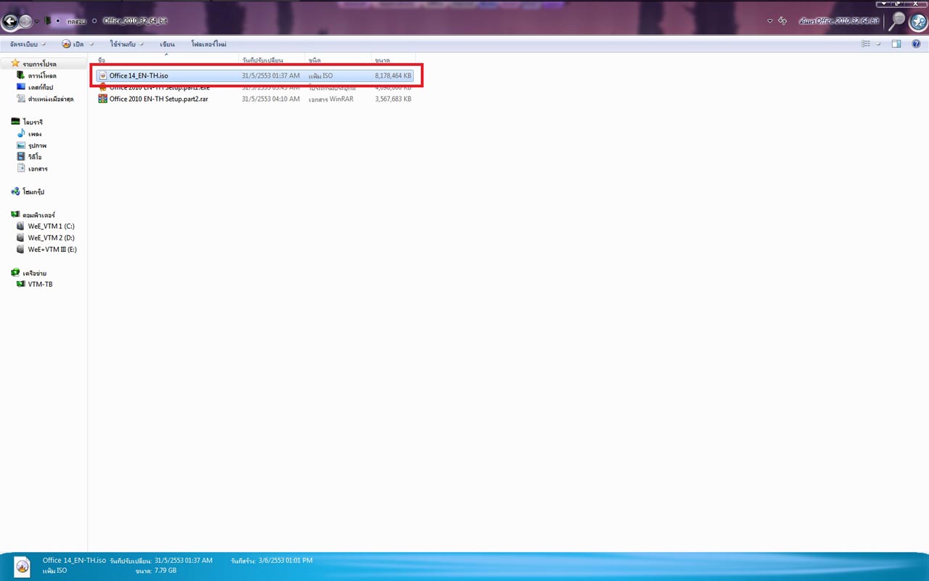Open ตำแหน่งเมื่อล่าสุด (Recent Places) in sidebar

51,99
